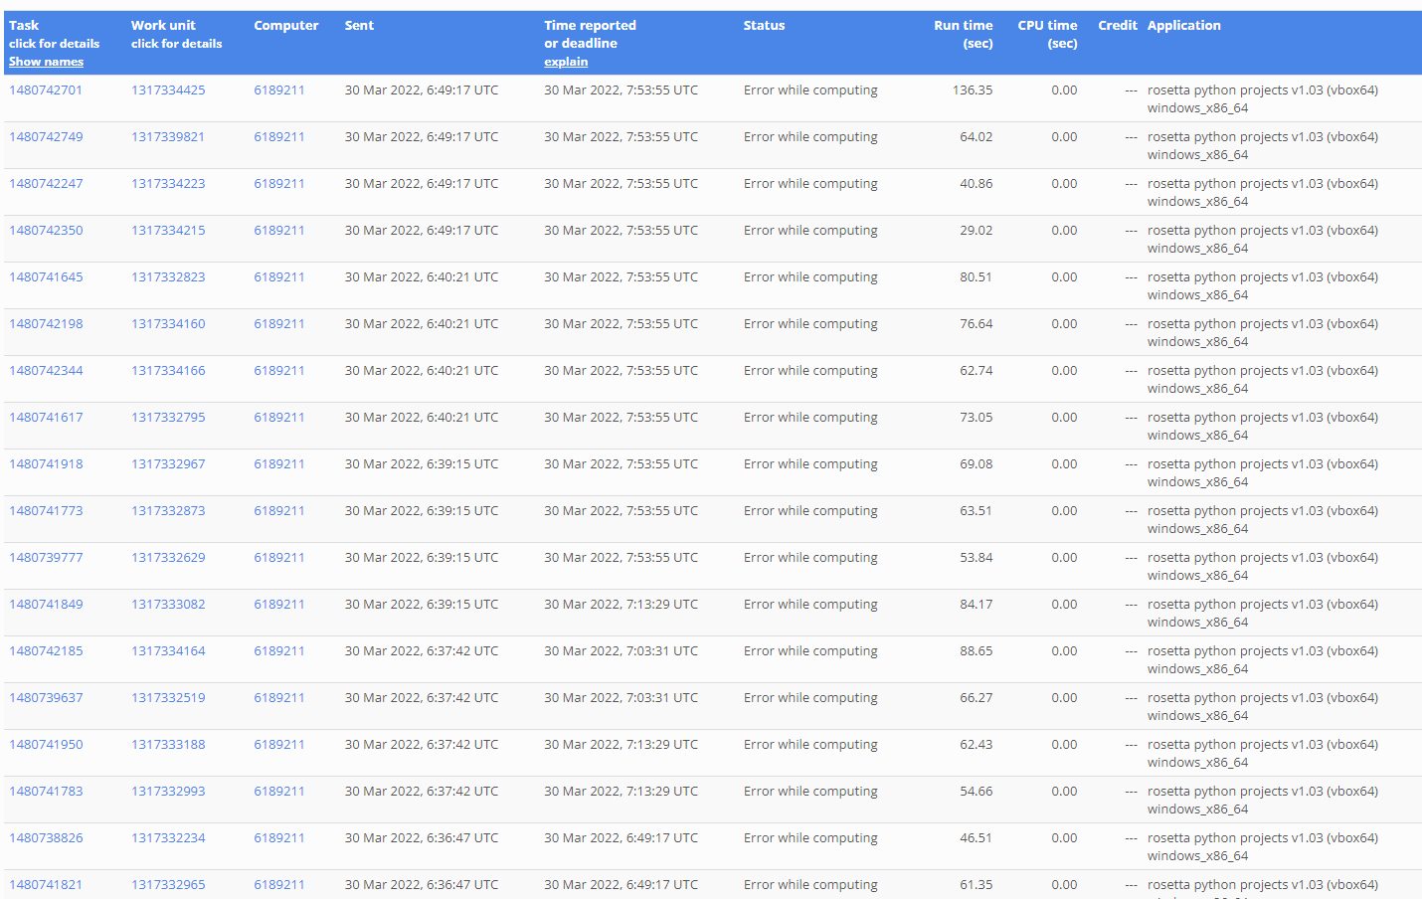Open task 1480741821 details
The width and height of the screenshot is (1422, 899).
point(46,884)
